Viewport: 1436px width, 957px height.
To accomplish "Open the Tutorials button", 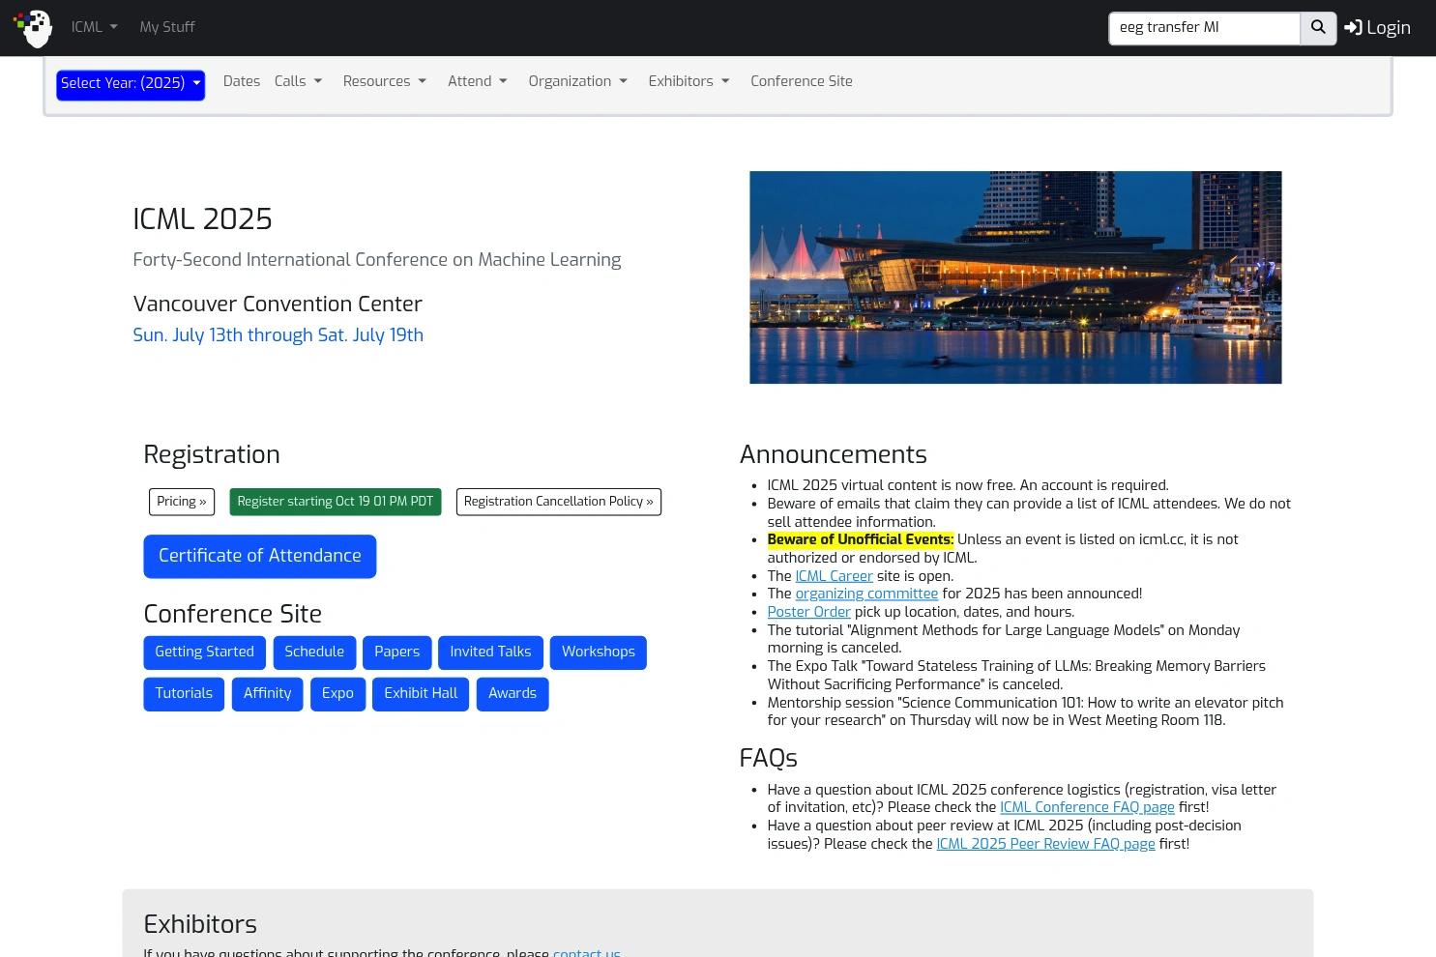I will (184, 694).
